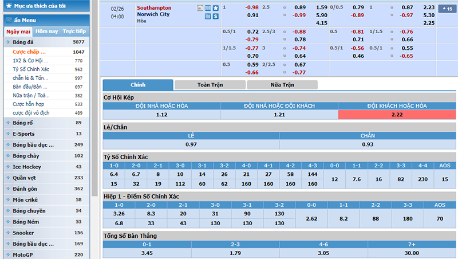Image resolution: width=458 pixels, height=259 pixels.
Task: Click the favorite star icon beside Southampton match
Action: [216, 8]
